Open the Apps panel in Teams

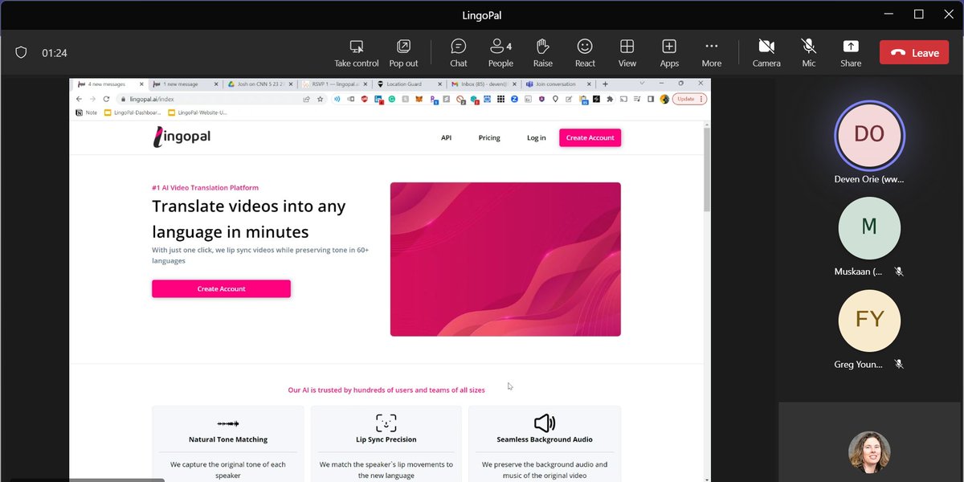tap(669, 53)
